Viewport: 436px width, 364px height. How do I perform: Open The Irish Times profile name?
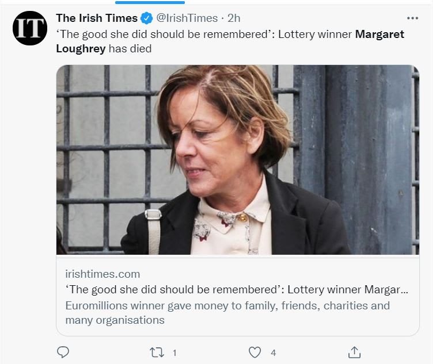[96, 18]
